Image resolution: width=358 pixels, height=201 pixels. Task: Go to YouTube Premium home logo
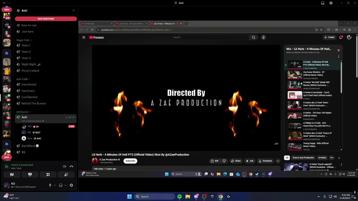pos(96,37)
